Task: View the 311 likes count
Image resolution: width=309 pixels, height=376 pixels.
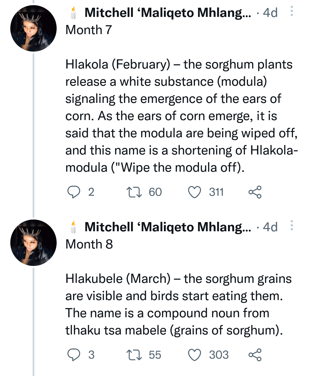Action: [216, 192]
